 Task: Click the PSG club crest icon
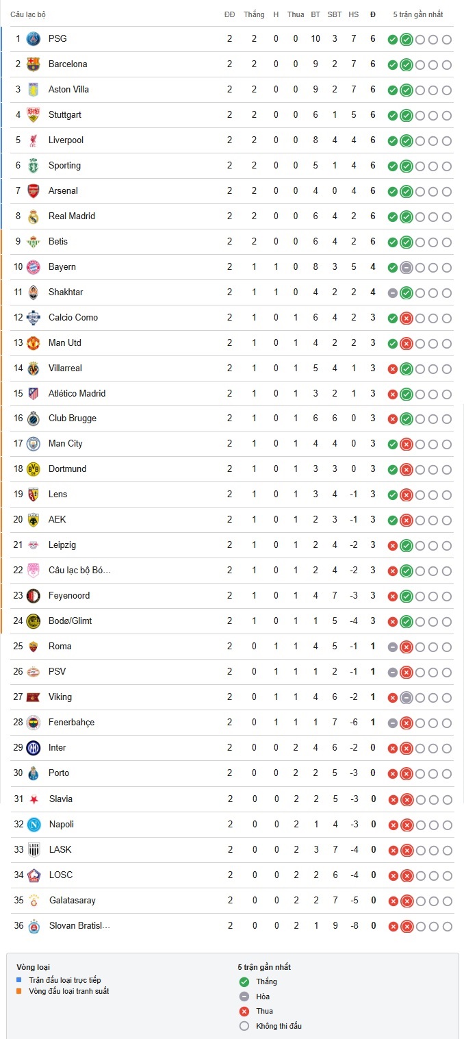coord(34,39)
